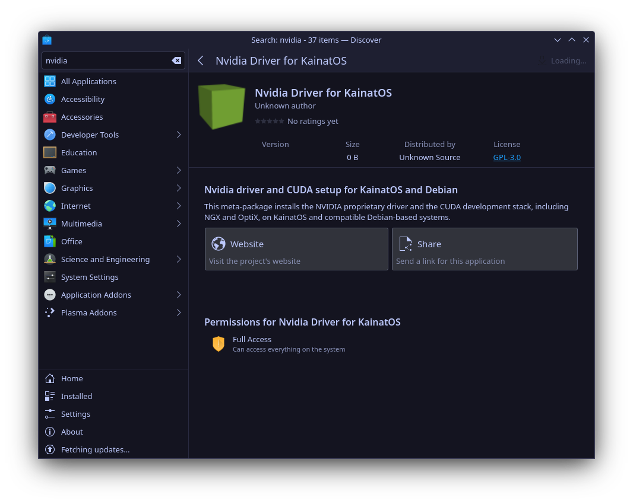Expand the Games category chevron
633x504 pixels.
coord(179,170)
